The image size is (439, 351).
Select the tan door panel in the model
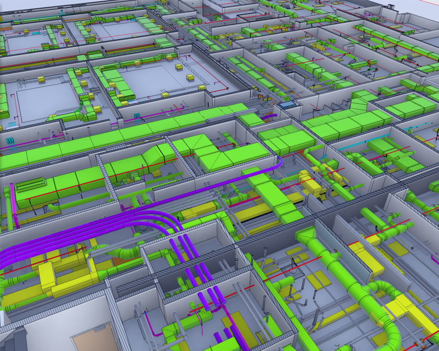(94, 337)
